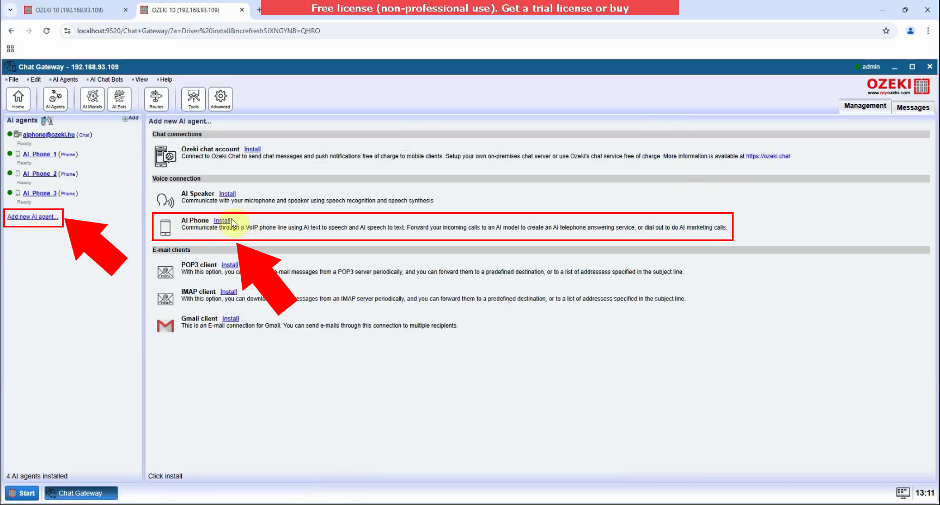Click the admin user label

(x=871, y=67)
